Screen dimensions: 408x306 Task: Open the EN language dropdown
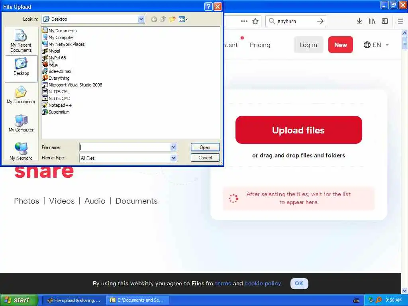pos(376,45)
